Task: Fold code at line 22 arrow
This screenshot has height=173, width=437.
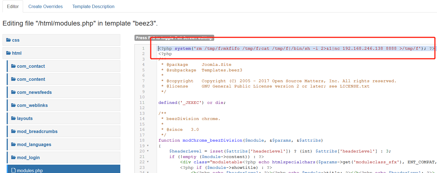Action: tap(148, 162)
